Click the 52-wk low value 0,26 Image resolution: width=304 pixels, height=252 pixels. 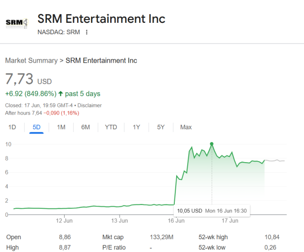click(270, 248)
